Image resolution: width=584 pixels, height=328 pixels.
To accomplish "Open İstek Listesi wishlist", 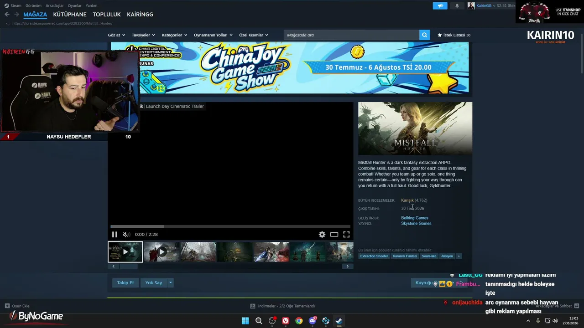I will click(x=454, y=35).
